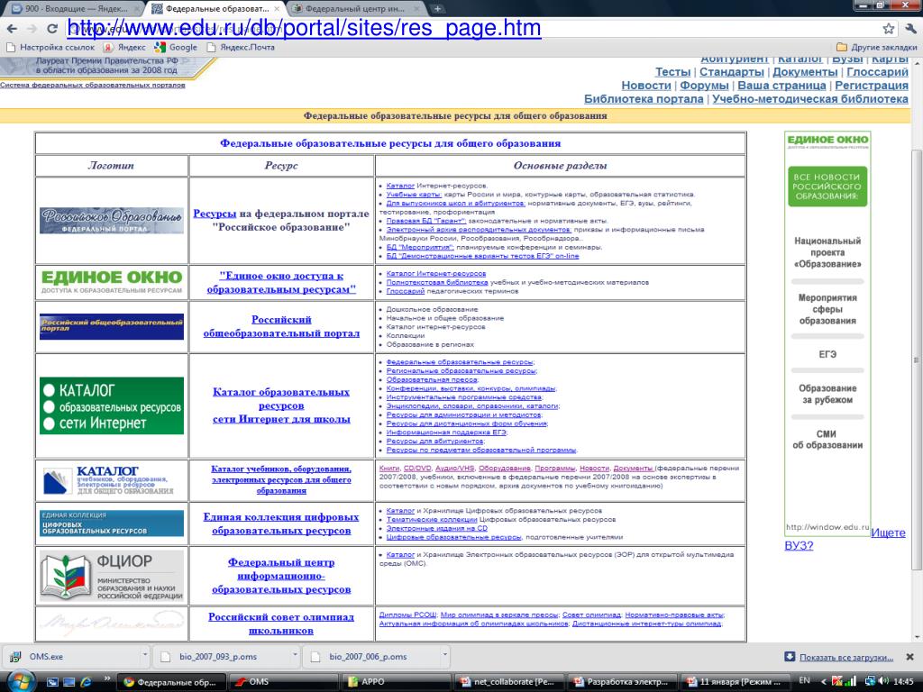Image resolution: width=923 pixels, height=692 pixels.
Task: Open the Ресурсы link for Российское образование
Action: pos(215,214)
